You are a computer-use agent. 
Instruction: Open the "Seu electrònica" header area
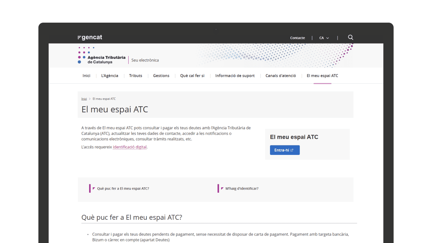pos(145,60)
